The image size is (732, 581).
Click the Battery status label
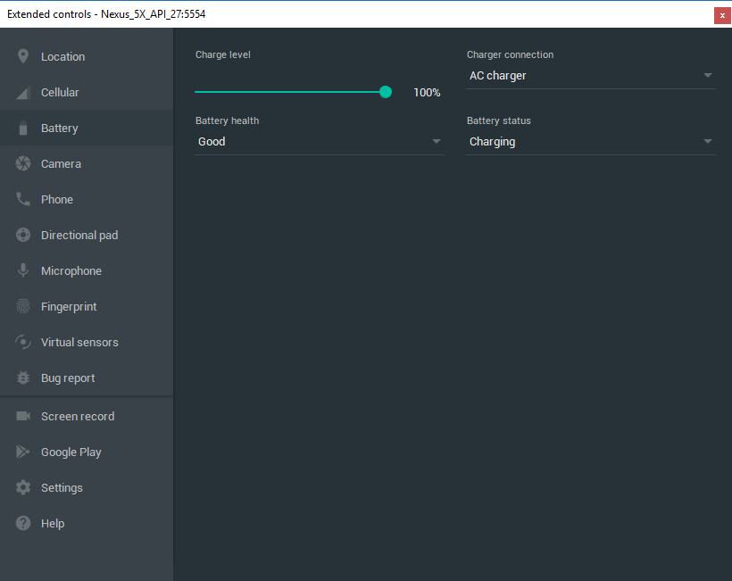coord(499,120)
